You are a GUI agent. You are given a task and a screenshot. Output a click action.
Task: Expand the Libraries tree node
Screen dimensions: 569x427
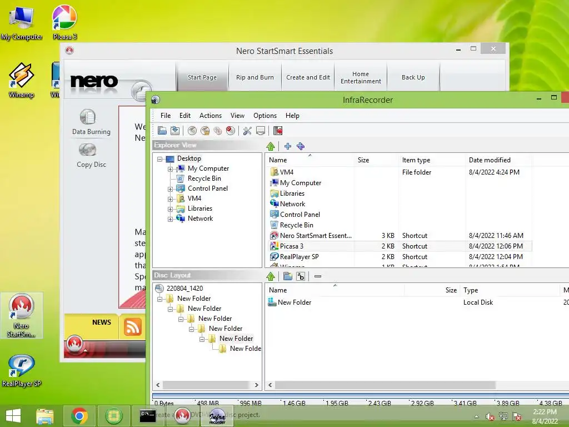click(170, 209)
